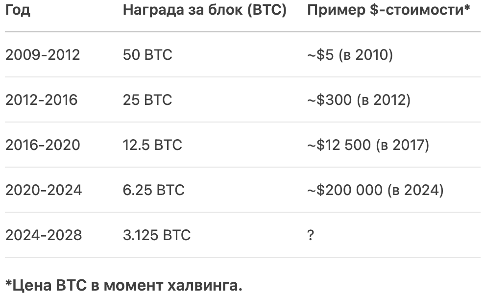Click the asterisk before Цена BTC footnote
This screenshot has width=485, height=295.
pyautogui.click(x=9, y=282)
